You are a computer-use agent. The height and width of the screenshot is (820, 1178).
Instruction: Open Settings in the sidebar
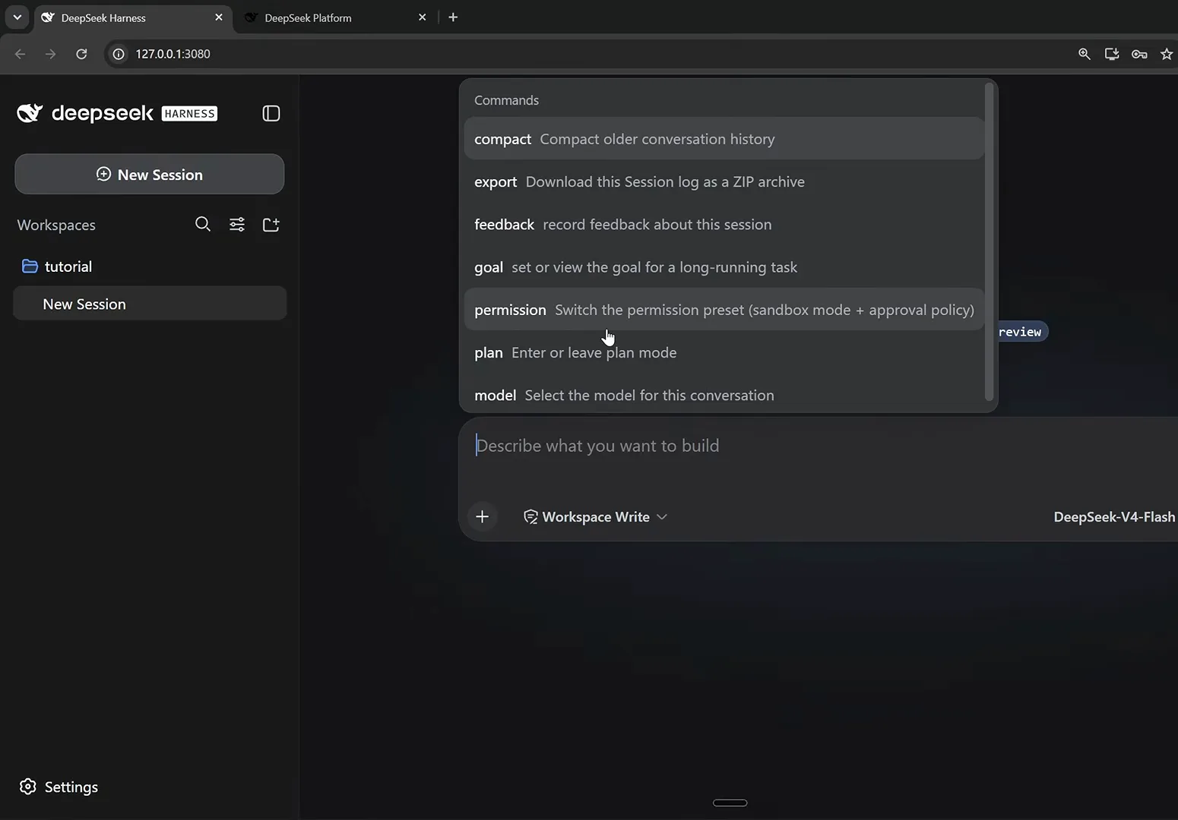click(x=59, y=787)
